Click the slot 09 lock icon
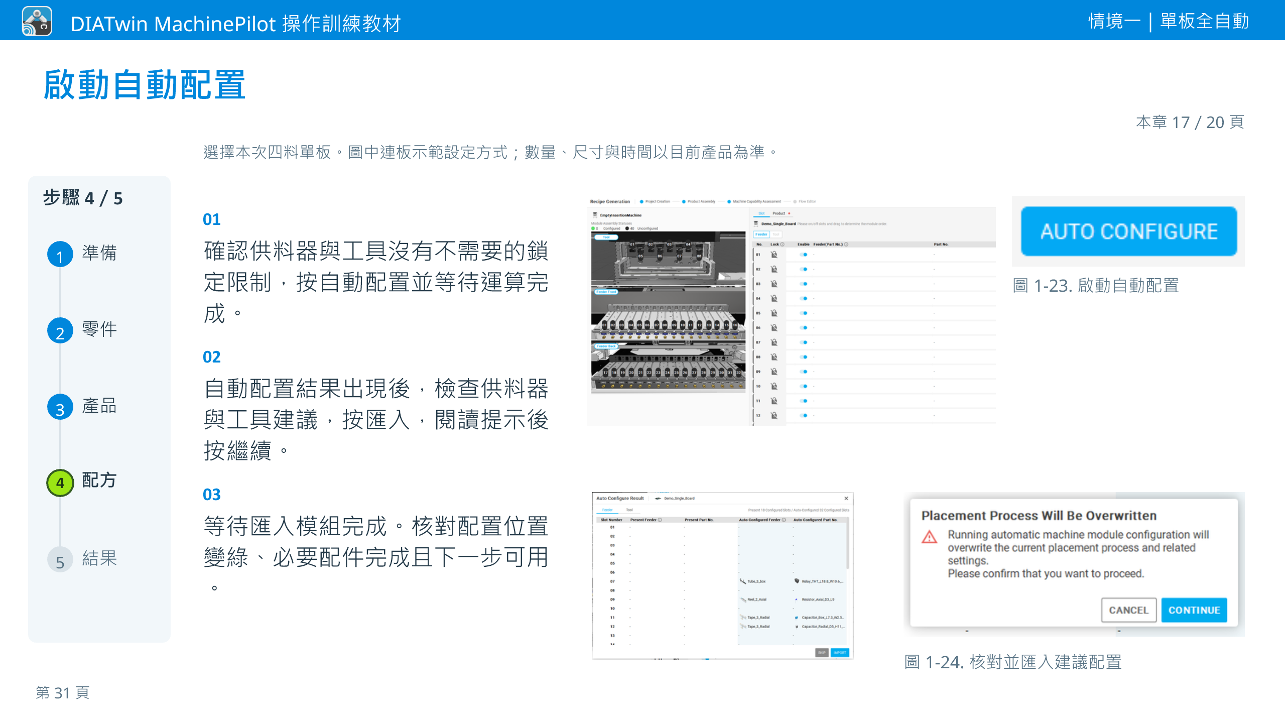Screen dimensions: 1285x723 774,372
